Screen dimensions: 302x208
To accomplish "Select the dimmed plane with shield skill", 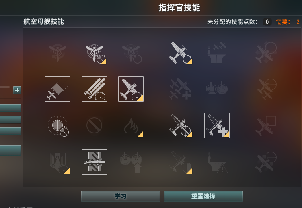I will 180,162.
